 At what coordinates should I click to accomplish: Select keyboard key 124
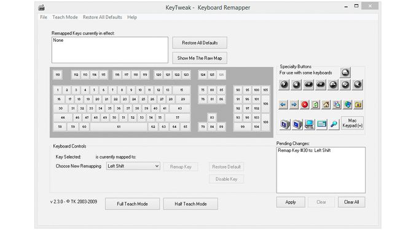tap(203, 75)
